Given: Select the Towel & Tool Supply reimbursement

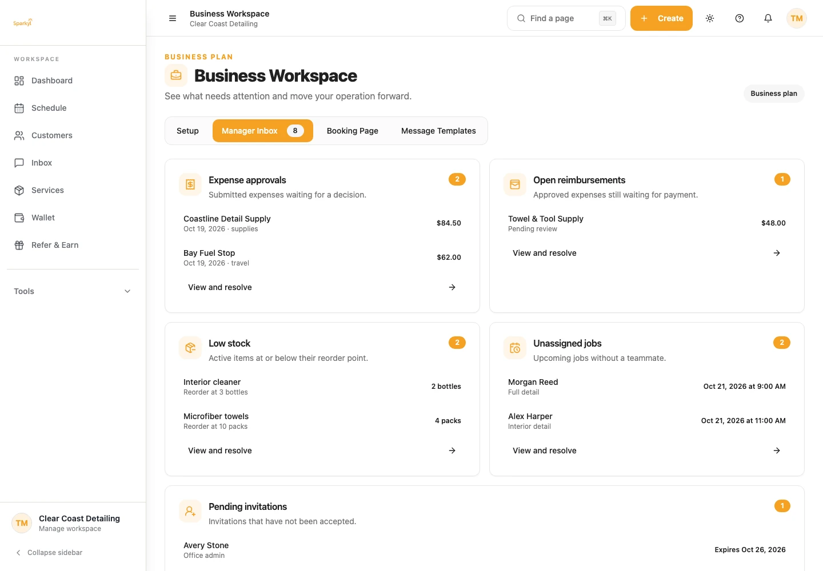Looking at the screenshot, I should (647, 223).
